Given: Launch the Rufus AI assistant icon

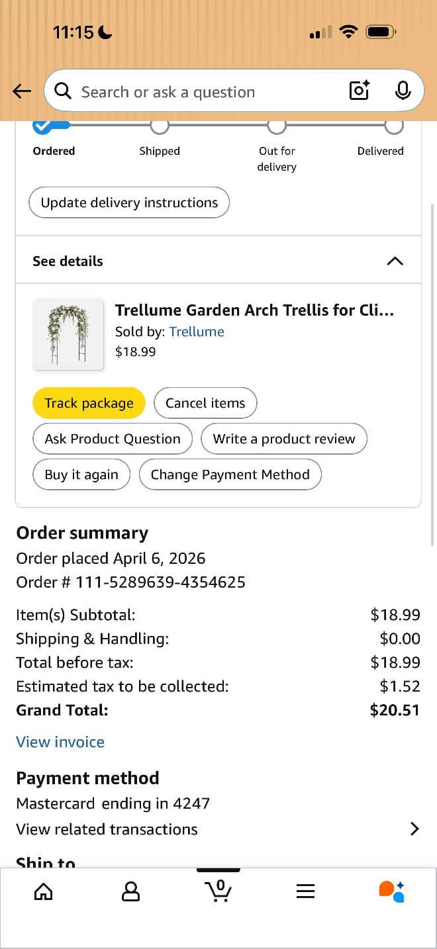Looking at the screenshot, I should [391, 891].
